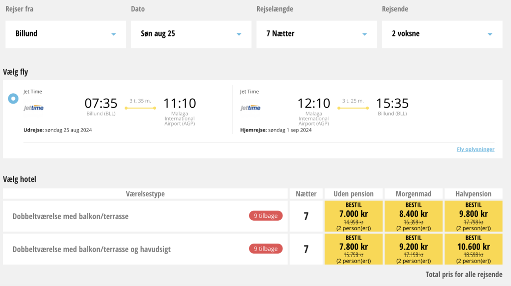Expand the 2 voksne travelers dropdown

[442, 34]
